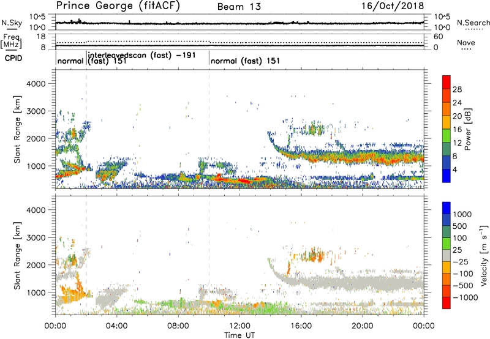Select the "20:00" time tick label
Image resolution: width=490 pixels, height=339 pixels.
pos(362,326)
